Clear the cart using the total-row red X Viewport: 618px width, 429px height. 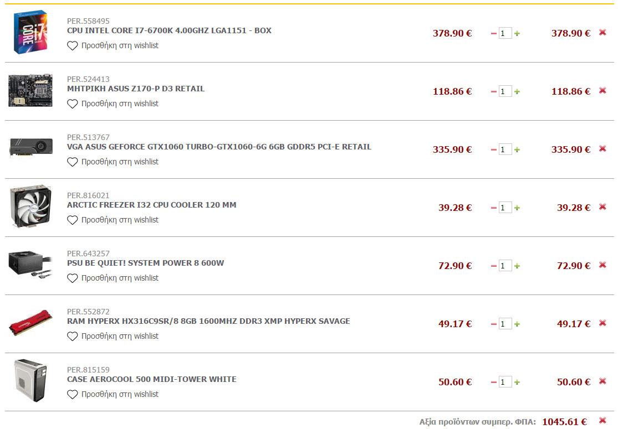pyautogui.click(x=602, y=421)
